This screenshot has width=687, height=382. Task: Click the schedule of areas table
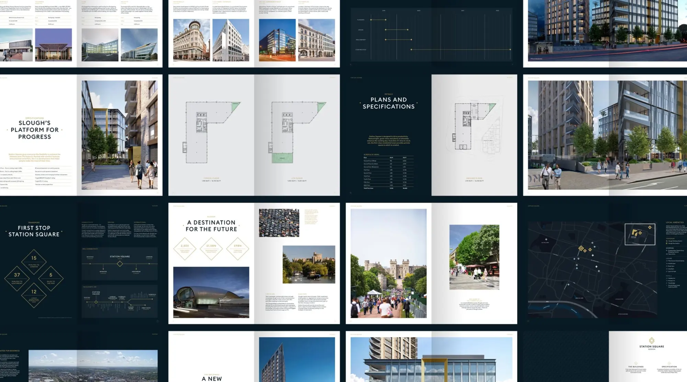388,172
